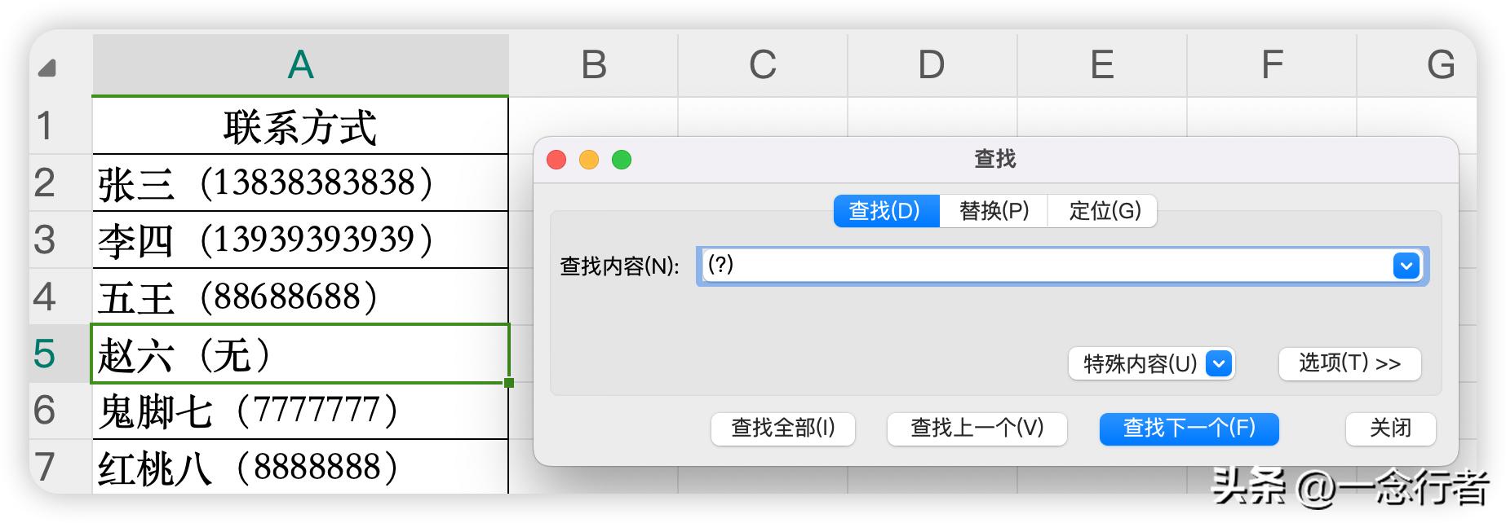
Task: Select the column C header
Action: tap(763, 65)
